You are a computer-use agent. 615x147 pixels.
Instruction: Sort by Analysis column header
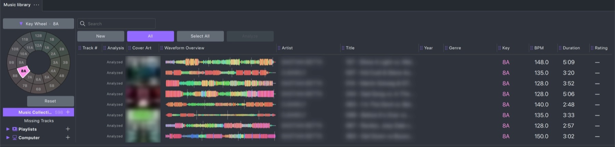(115, 48)
